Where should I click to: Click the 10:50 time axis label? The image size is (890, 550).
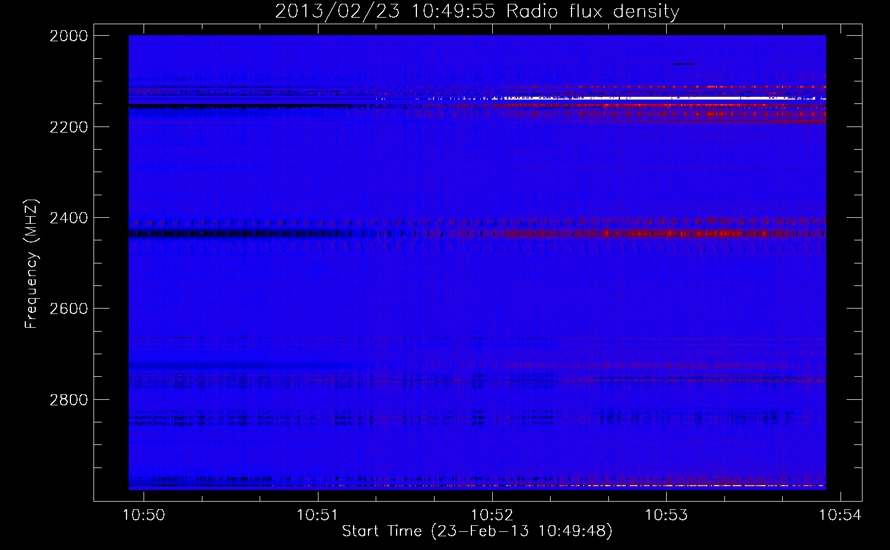(x=144, y=515)
